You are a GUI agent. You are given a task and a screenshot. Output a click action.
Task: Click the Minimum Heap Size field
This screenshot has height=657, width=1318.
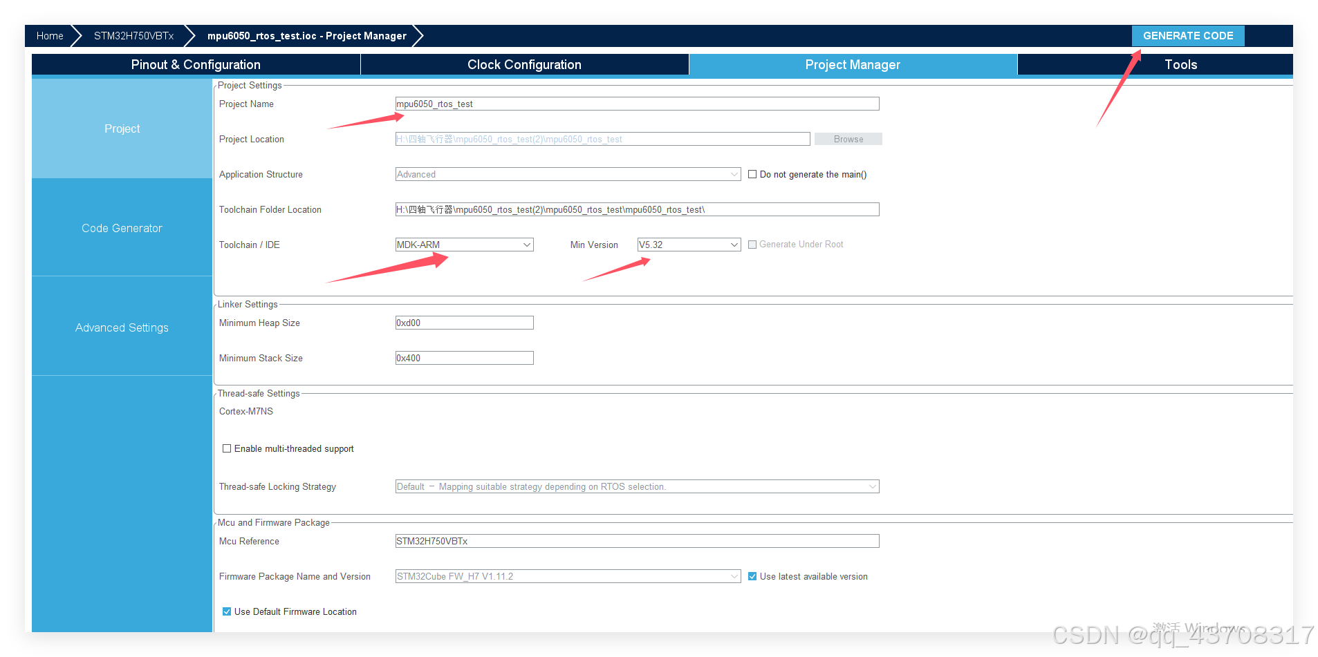pyautogui.click(x=464, y=323)
